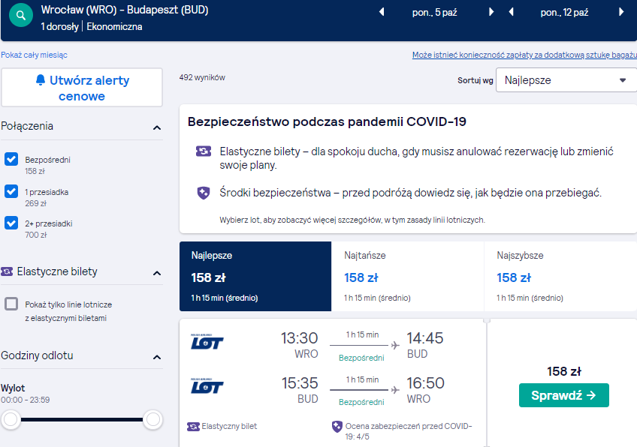Enable show only flexible ticket airlines checkbox

coord(11,304)
